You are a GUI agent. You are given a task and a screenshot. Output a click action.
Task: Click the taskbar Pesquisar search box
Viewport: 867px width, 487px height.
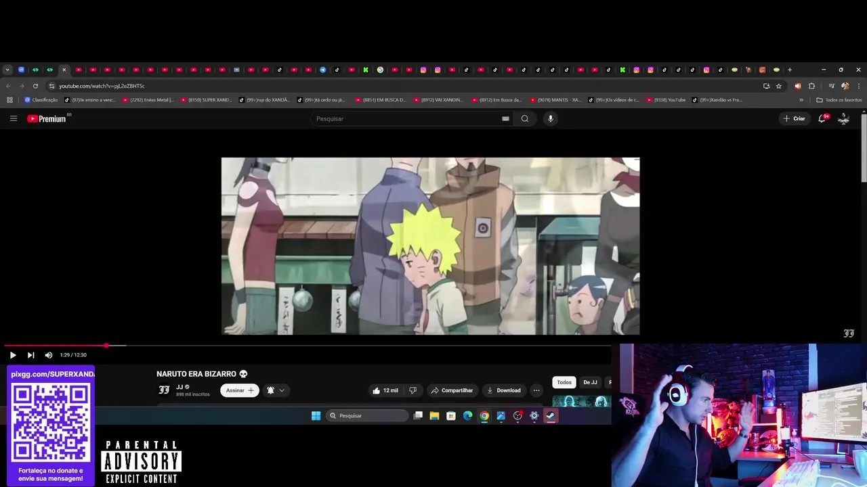pos(367,416)
